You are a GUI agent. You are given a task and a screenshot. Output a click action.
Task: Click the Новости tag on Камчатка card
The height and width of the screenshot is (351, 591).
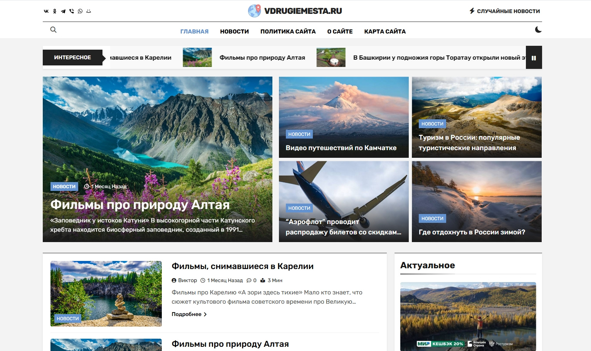tap(299, 134)
